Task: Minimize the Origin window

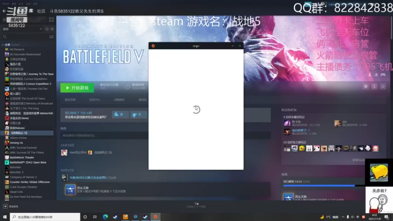Action: [x=232, y=46]
